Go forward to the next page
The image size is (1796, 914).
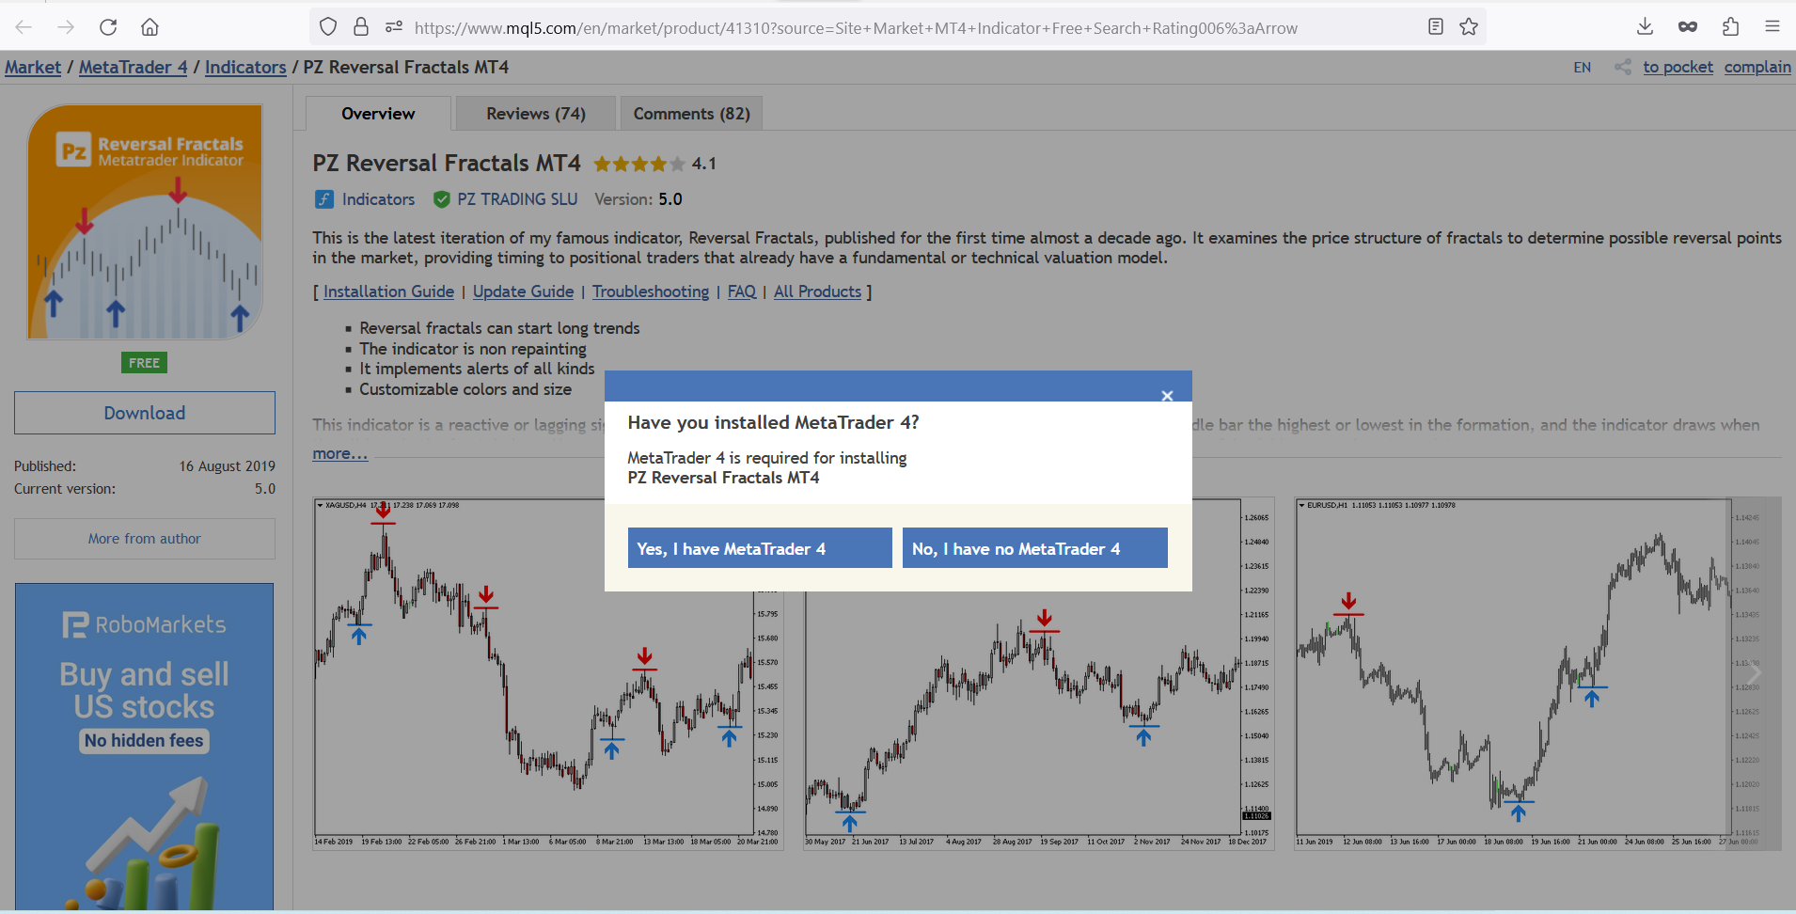66,27
